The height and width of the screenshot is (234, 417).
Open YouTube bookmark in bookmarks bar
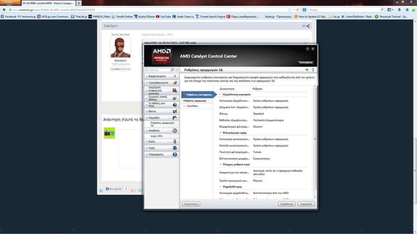[163, 16]
